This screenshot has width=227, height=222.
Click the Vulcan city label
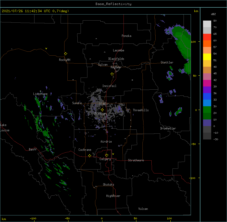tap(143, 209)
